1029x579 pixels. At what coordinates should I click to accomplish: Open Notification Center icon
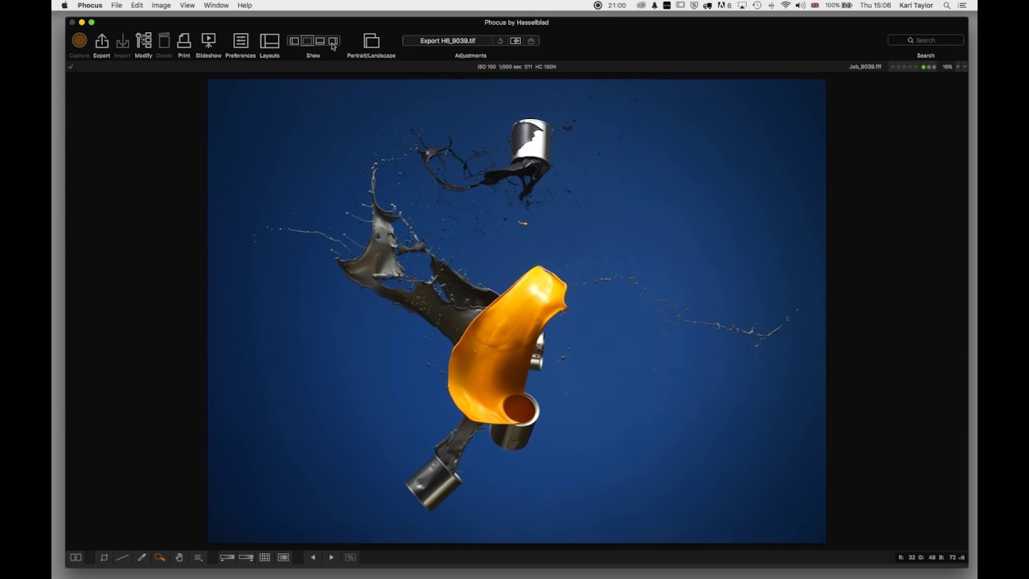coord(962,6)
